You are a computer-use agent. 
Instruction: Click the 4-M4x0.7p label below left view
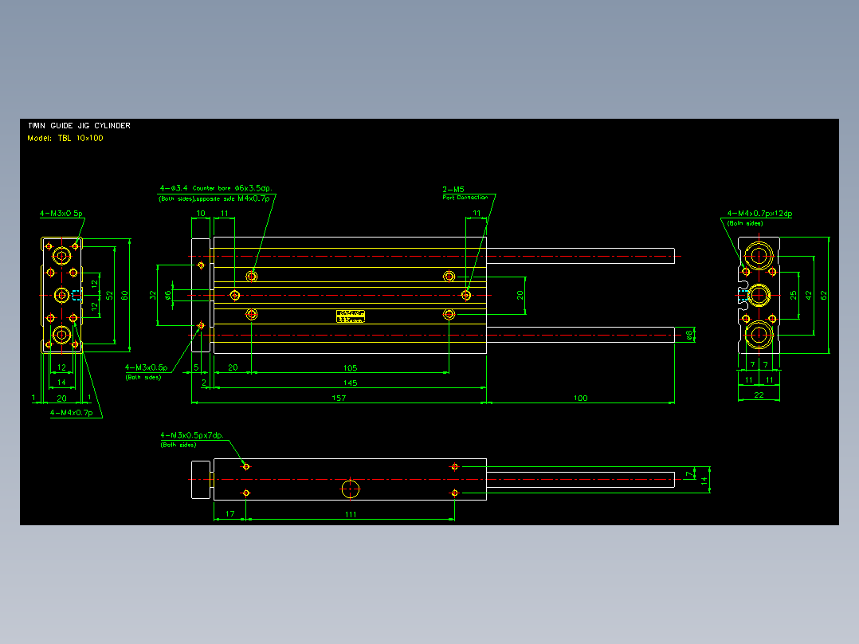72,412
